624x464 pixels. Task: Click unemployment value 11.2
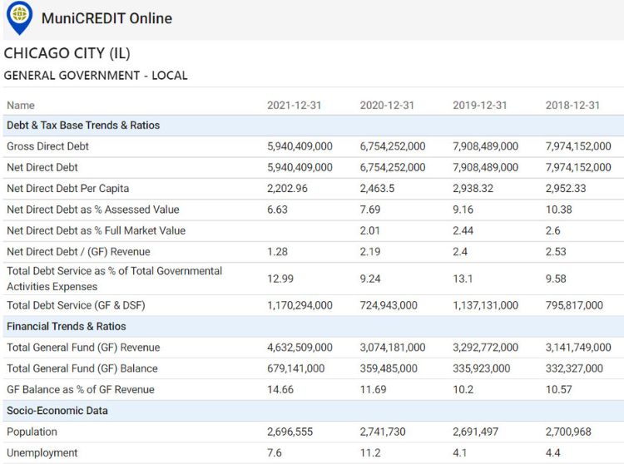pos(370,453)
